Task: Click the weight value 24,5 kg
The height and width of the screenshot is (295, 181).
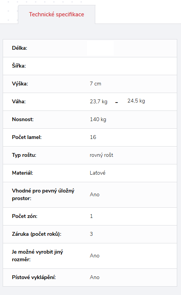Action: click(136, 101)
